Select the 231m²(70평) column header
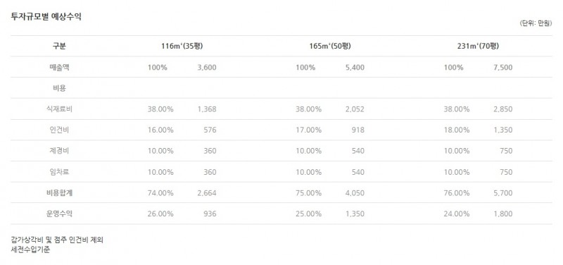Screen dimensions: 563x265 [478, 46]
